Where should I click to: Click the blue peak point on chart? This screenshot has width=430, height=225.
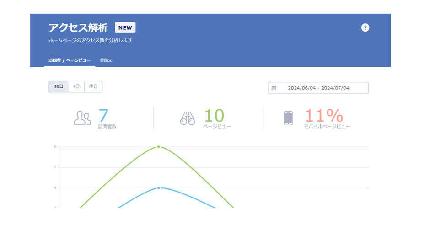pyautogui.click(x=159, y=188)
